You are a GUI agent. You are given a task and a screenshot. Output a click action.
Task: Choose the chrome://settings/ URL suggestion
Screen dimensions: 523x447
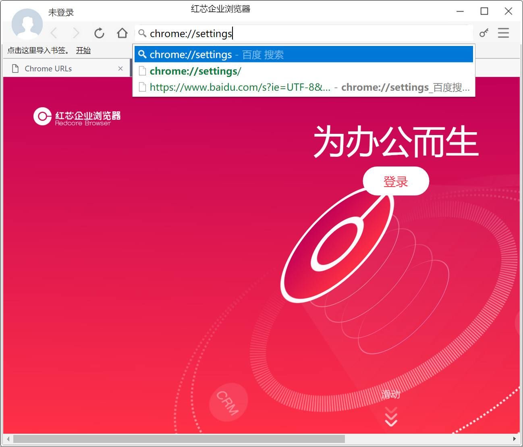(x=303, y=71)
